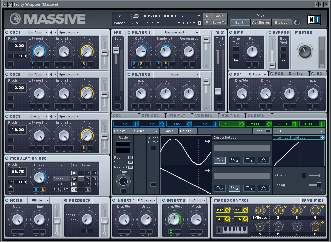Click the preset Save button
Image resolution: width=331 pixels, height=242 pixels.
pos(219,16)
